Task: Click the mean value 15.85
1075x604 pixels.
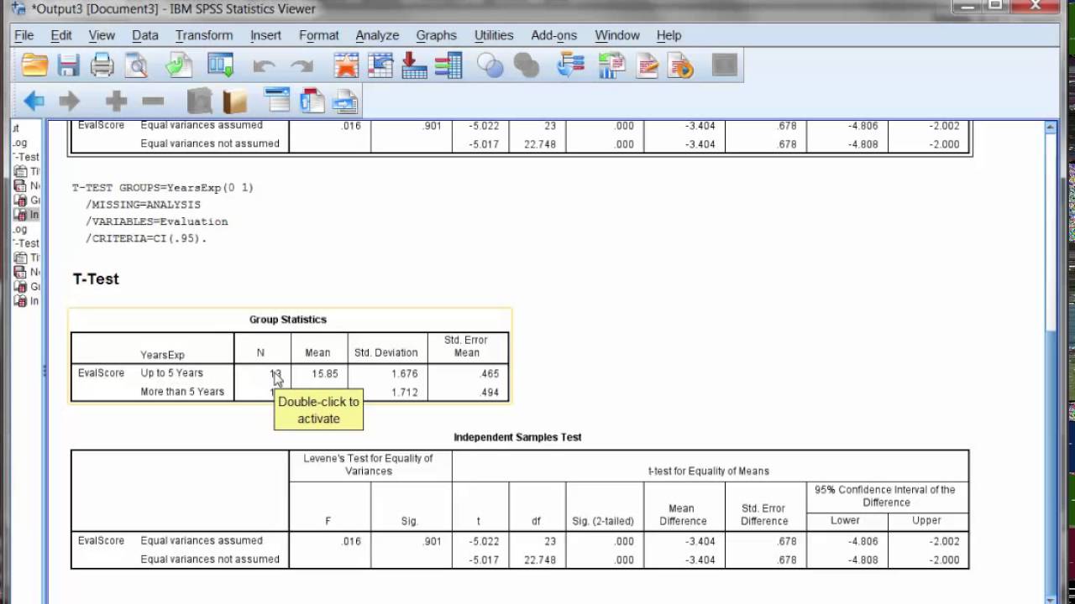Action: click(325, 374)
